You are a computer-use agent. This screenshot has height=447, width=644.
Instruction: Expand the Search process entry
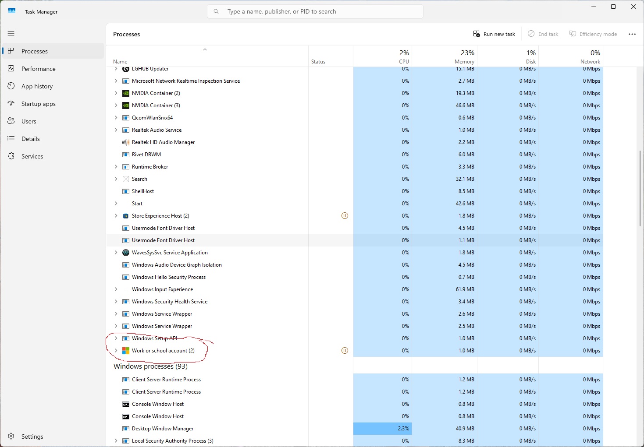(115, 179)
